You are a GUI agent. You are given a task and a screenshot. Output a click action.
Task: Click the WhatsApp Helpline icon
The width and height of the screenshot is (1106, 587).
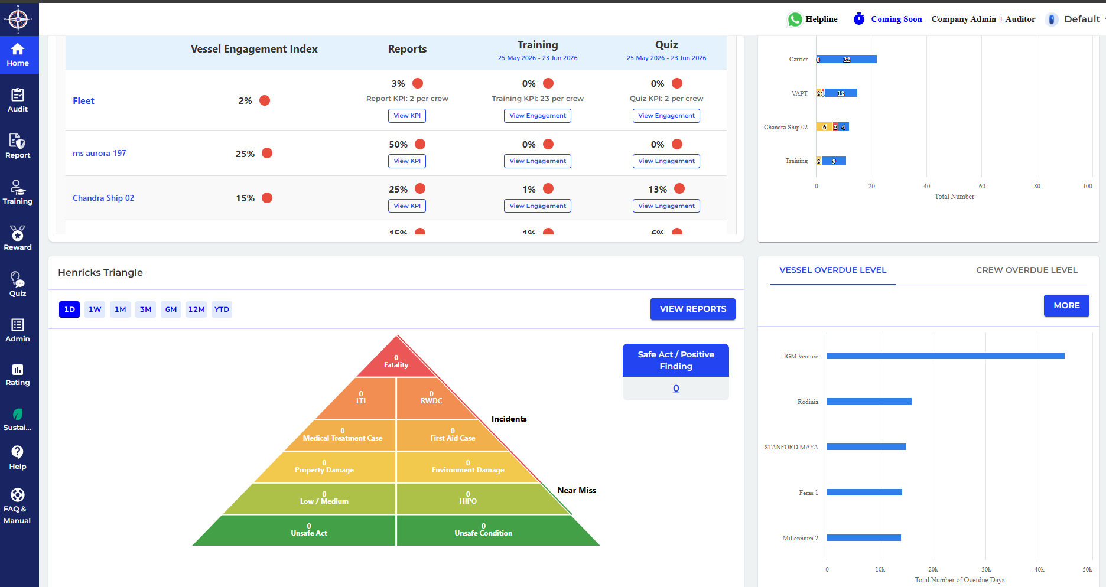pyautogui.click(x=795, y=19)
